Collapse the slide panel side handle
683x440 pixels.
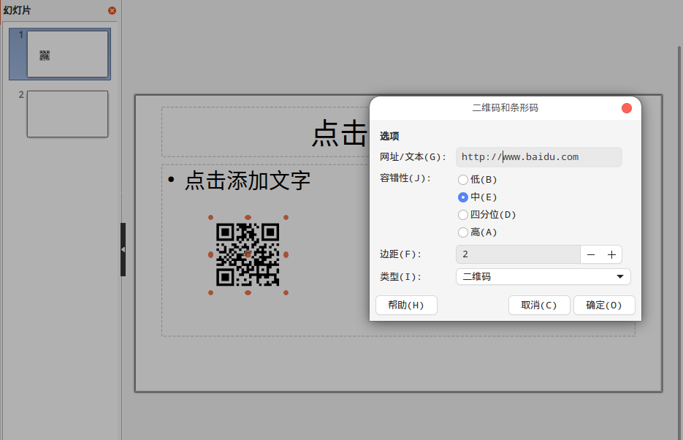[123, 250]
